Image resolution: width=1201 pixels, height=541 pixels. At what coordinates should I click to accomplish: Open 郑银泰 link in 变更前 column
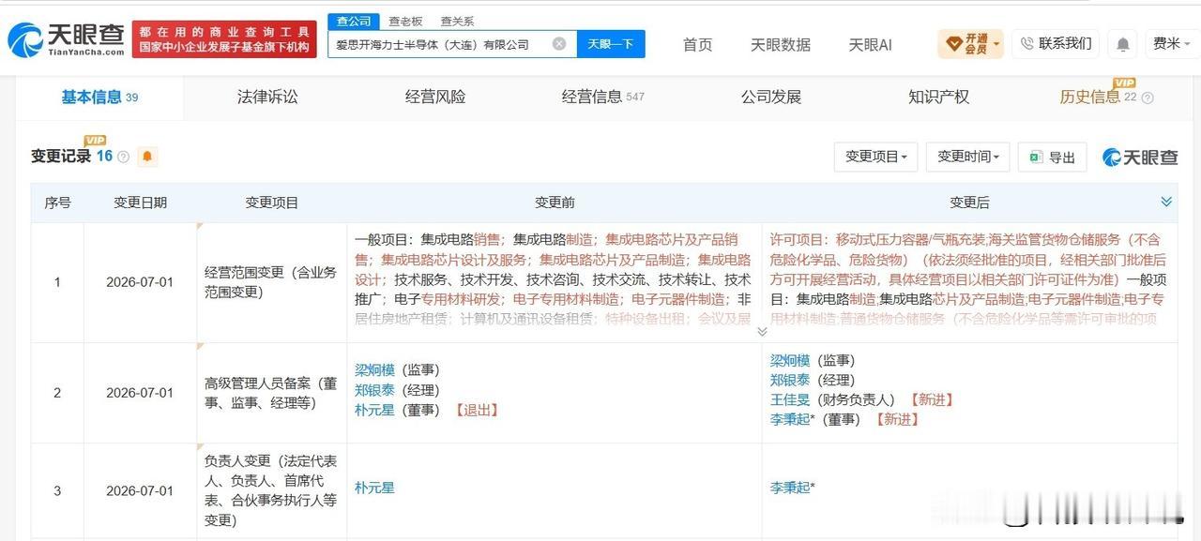pos(375,390)
